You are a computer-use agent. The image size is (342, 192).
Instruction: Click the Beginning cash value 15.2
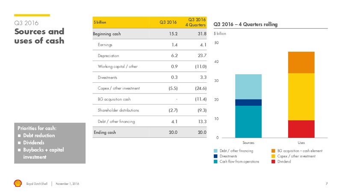pyautogui.click(x=173, y=34)
